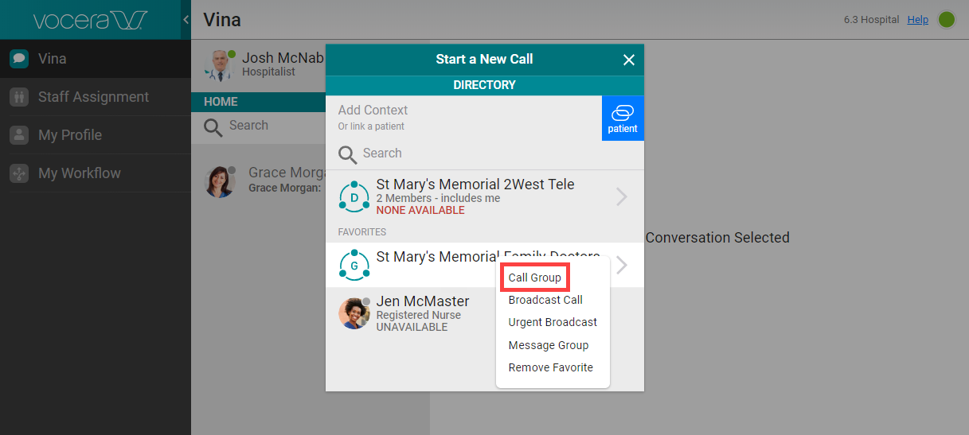Click the Vocera logo

coord(89,20)
